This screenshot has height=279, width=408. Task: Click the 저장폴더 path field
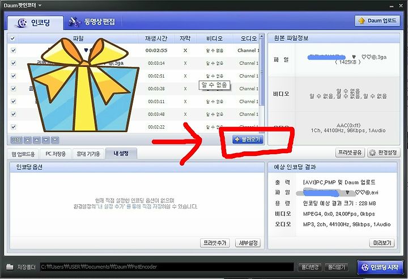[167, 267]
